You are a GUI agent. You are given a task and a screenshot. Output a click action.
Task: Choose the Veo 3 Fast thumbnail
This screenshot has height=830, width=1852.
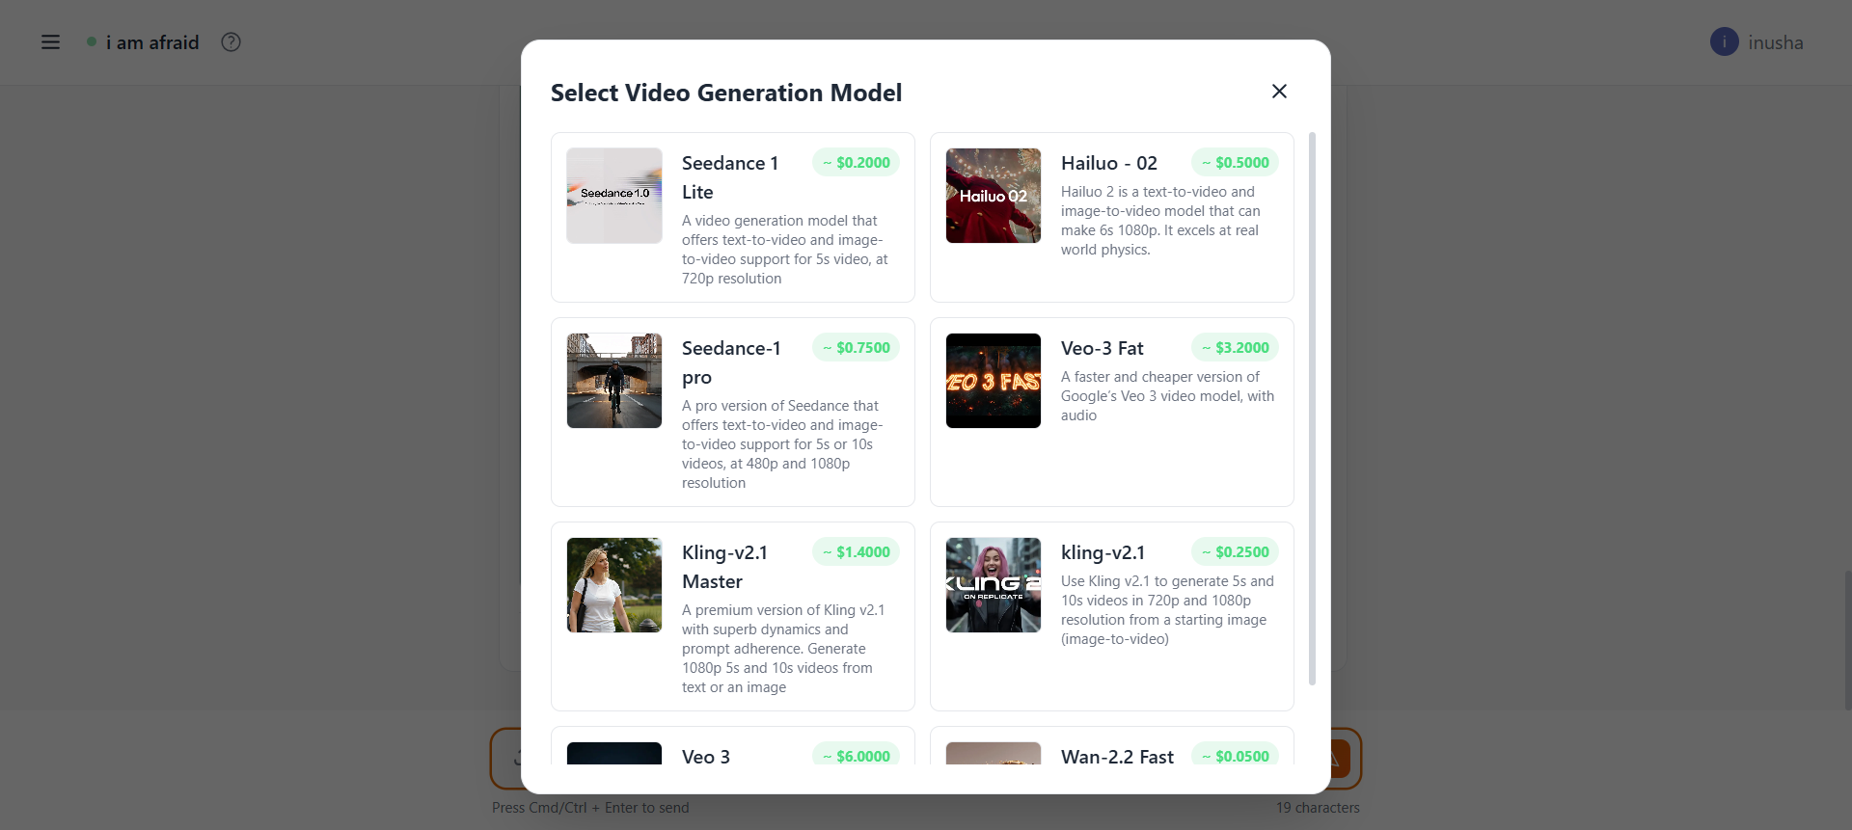(994, 381)
